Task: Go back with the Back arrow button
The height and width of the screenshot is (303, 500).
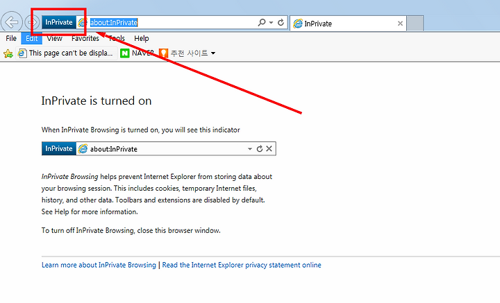Action: [x=12, y=22]
